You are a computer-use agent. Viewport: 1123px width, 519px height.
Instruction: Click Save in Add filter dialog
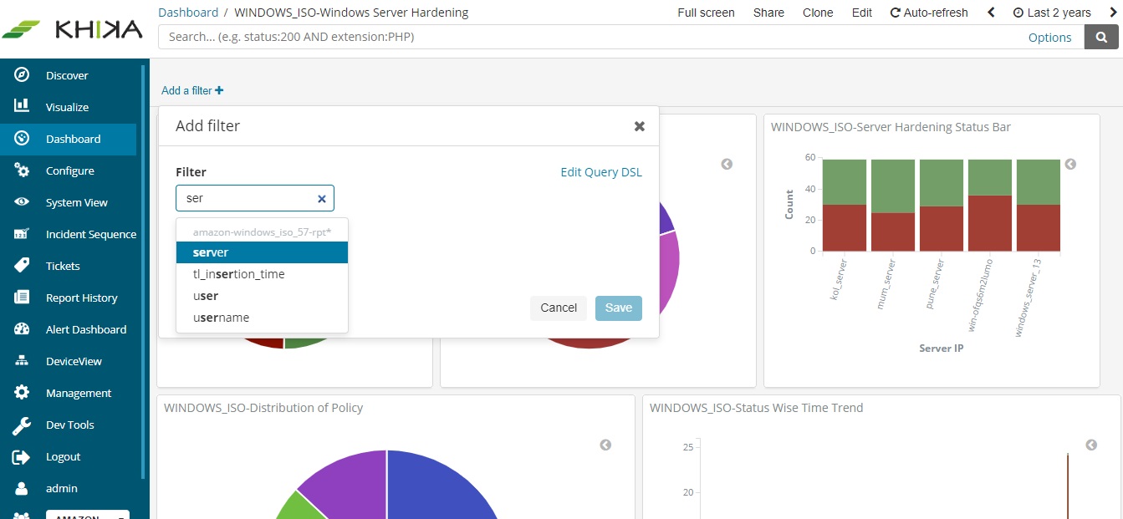click(x=619, y=308)
